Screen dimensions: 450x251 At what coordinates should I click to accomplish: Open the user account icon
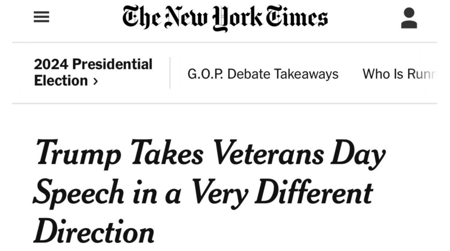(x=409, y=18)
